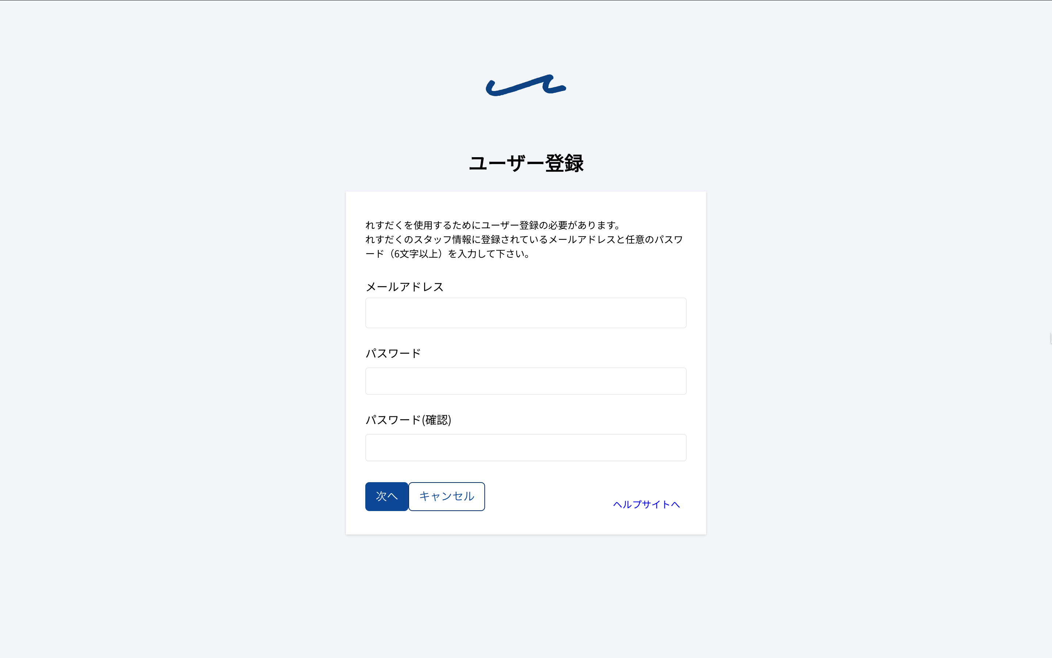This screenshot has height=658, width=1052.
Task: Click the blue 次へ button
Action: tap(386, 496)
